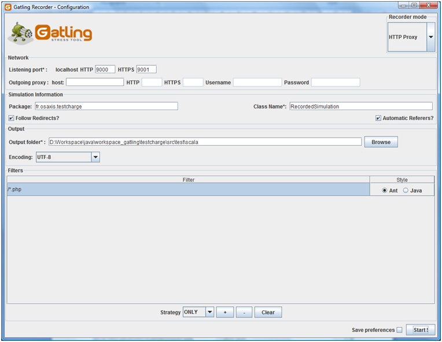Click the Filter column header
The width and height of the screenshot is (442, 342).
click(188, 180)
